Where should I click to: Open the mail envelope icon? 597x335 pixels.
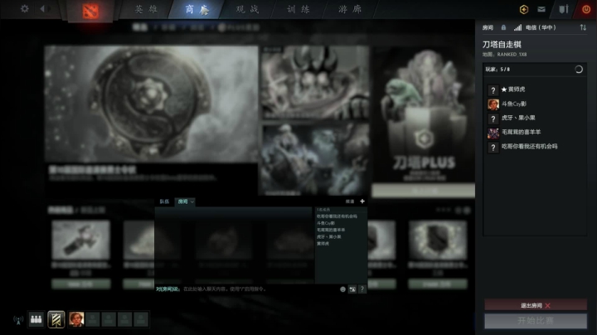point(541,9)
